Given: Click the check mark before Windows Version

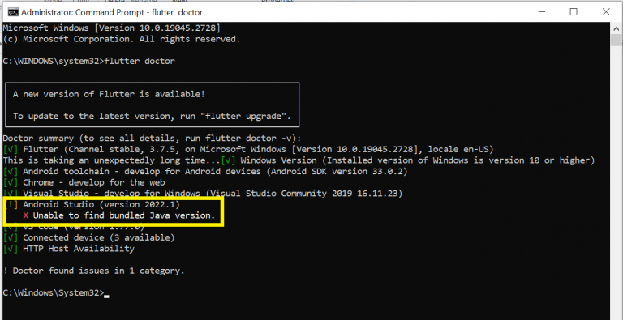Looking at the screenshot, I should [229, 160].
